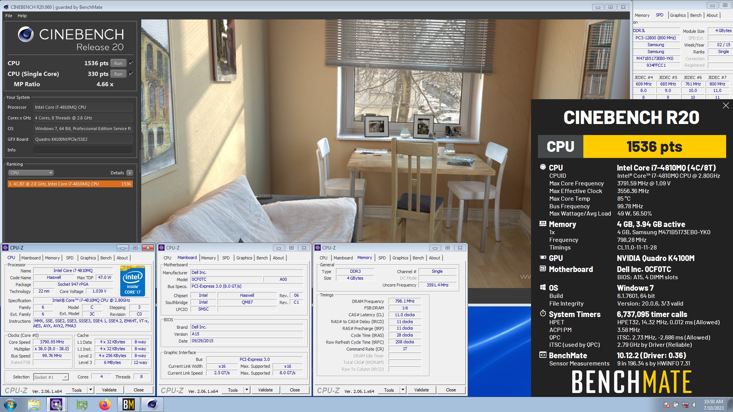
Task: Open Windows Explorer from the taskbar
Action: [34, 404]
